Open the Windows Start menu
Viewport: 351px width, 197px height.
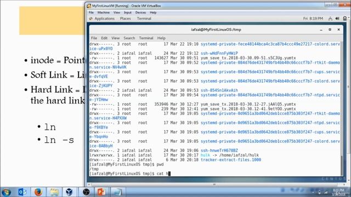point(6,192)
